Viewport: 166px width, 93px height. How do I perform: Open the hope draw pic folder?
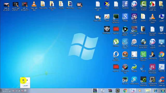pos(52,6)
